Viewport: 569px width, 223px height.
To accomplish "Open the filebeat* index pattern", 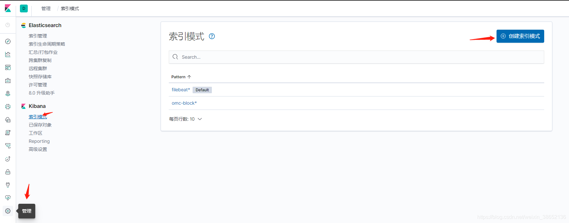I will (x=181, y=90).
